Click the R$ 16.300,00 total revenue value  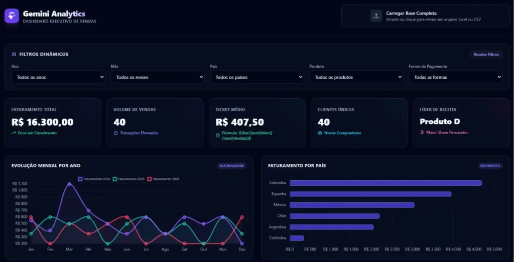42,122
